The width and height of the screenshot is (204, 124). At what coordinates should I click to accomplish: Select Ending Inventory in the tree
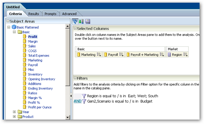click(40, 88)
